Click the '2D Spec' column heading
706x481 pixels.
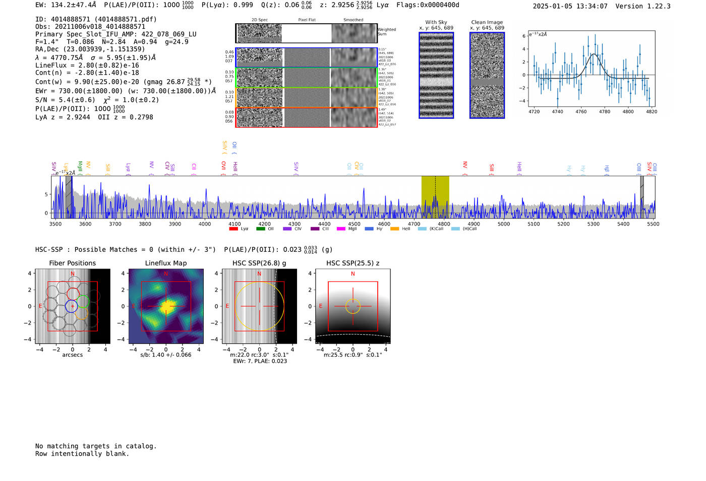click(260, 20)
